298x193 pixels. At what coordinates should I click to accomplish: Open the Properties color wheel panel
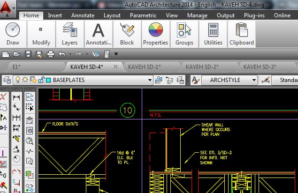155,34
